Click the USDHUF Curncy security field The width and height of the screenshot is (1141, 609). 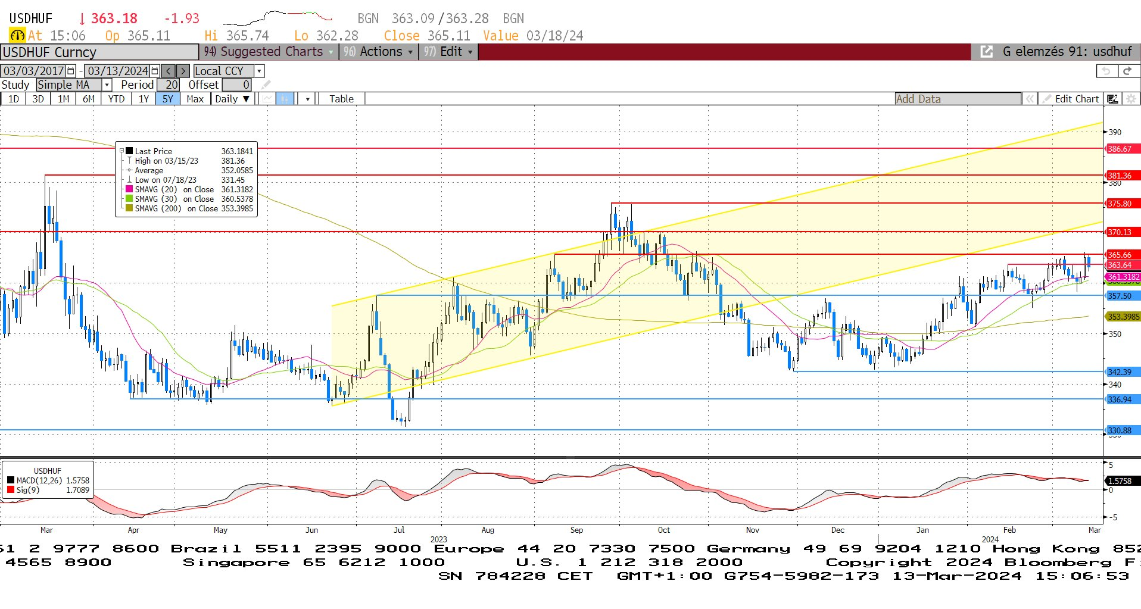tap(99, 52)
